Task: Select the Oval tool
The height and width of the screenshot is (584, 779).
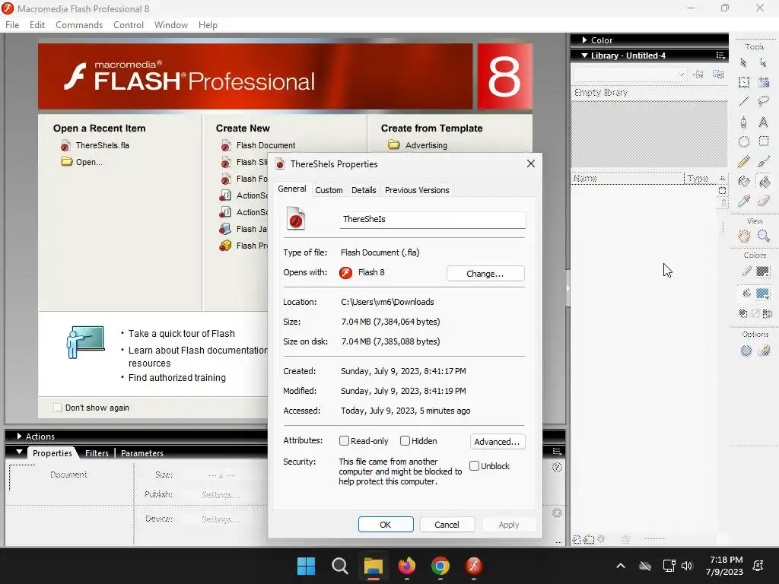Action: point(744,141)
